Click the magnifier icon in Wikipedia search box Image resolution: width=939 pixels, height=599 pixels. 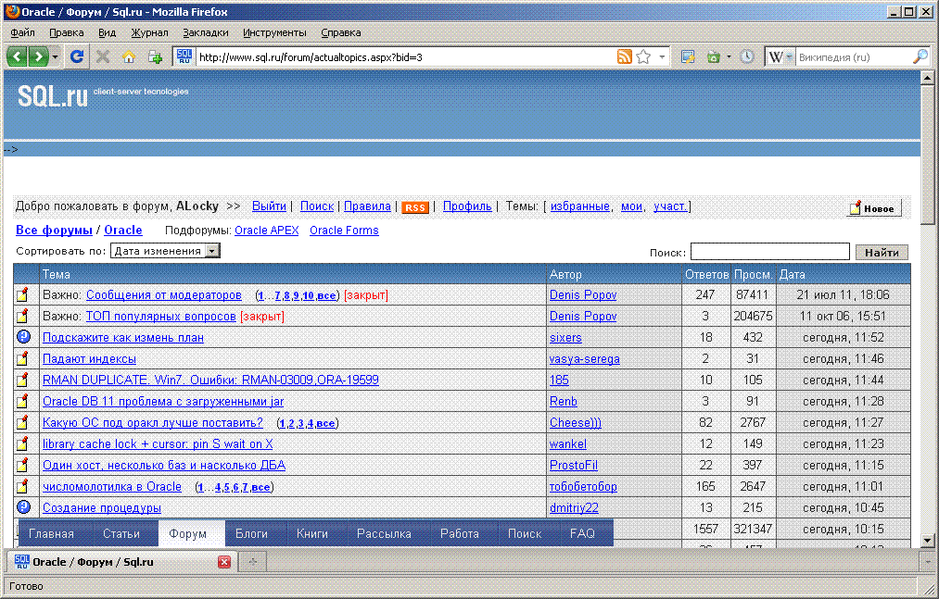tap(920, 56)
